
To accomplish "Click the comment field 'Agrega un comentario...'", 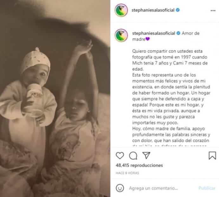I will tap(153, 188).
